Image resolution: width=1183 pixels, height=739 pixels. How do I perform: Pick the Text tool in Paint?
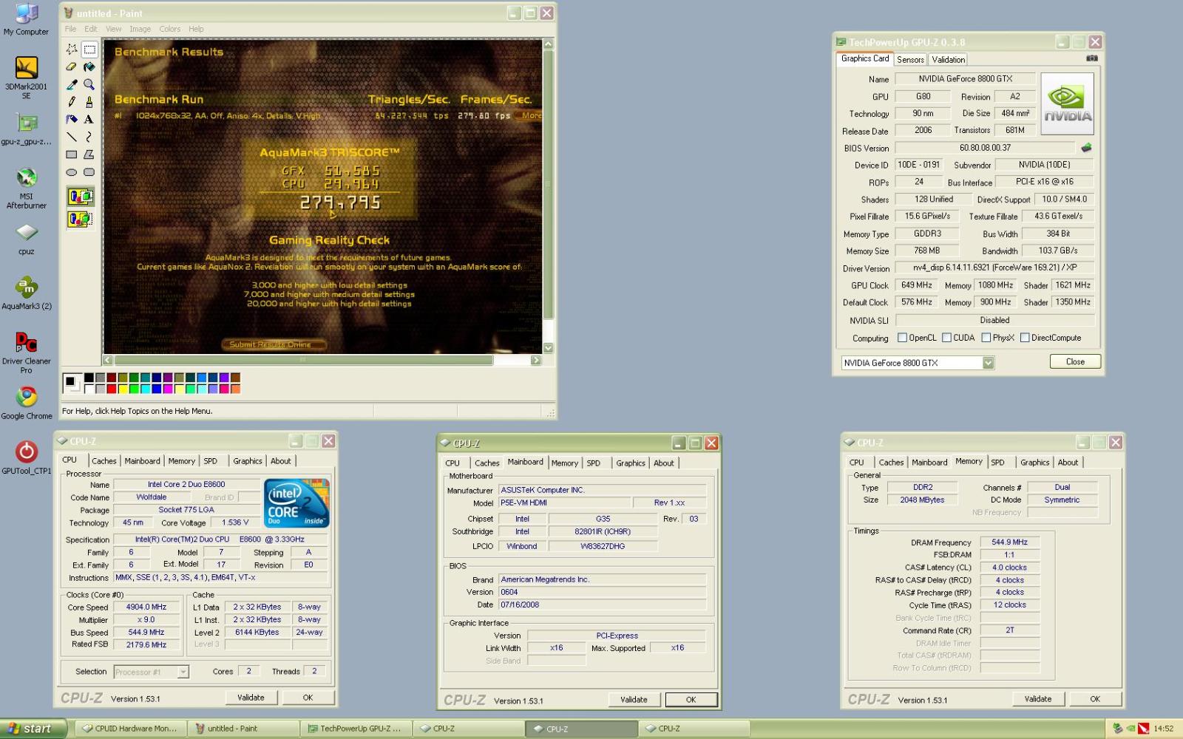(89, 120)
